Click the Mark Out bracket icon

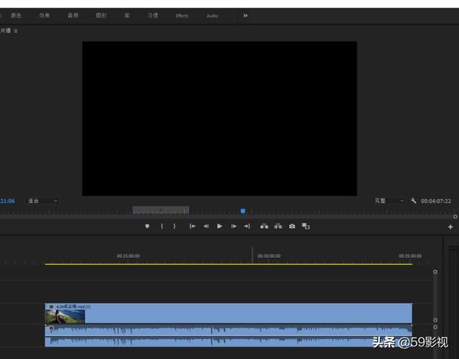point(174,226)
